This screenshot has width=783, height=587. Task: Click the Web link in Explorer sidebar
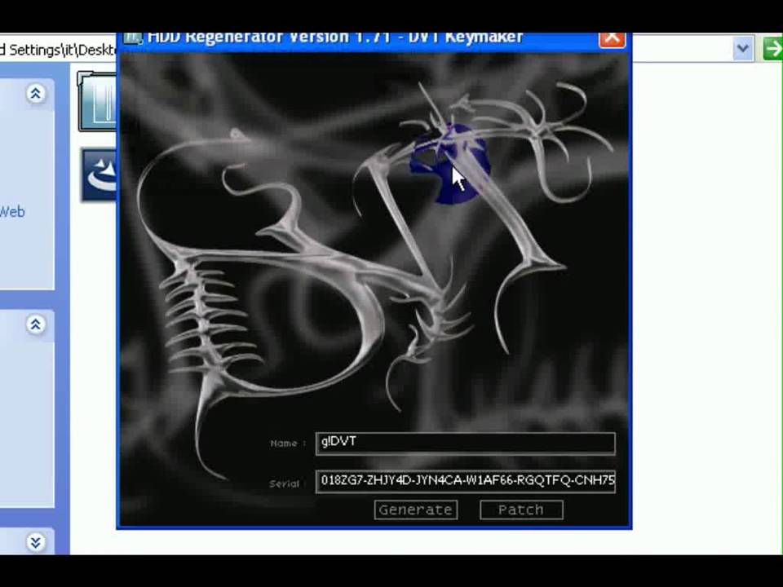(12, 212)
